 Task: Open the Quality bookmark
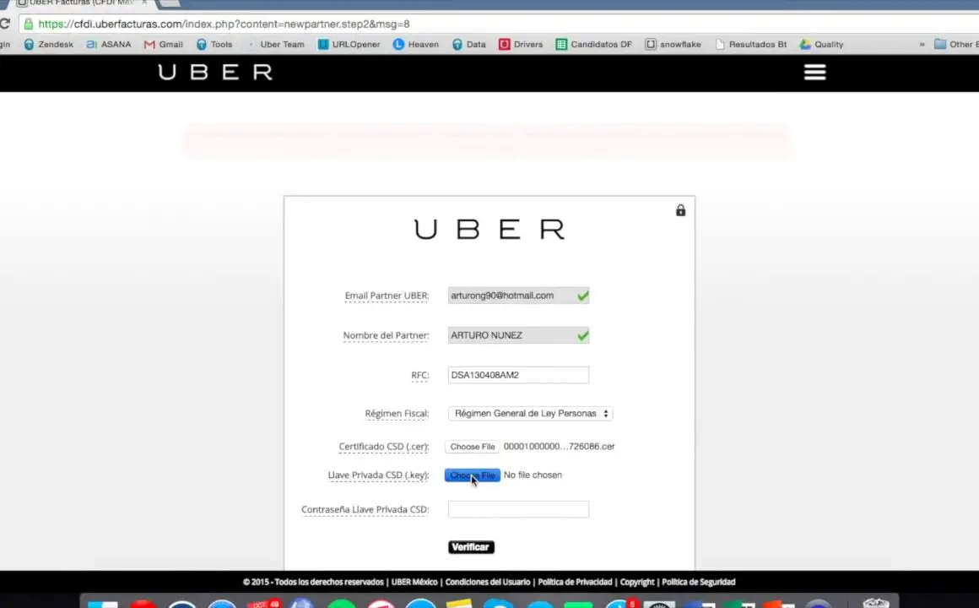[822, 45]
